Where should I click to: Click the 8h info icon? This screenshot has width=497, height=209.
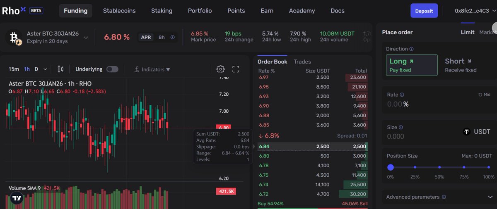(172, 37)
